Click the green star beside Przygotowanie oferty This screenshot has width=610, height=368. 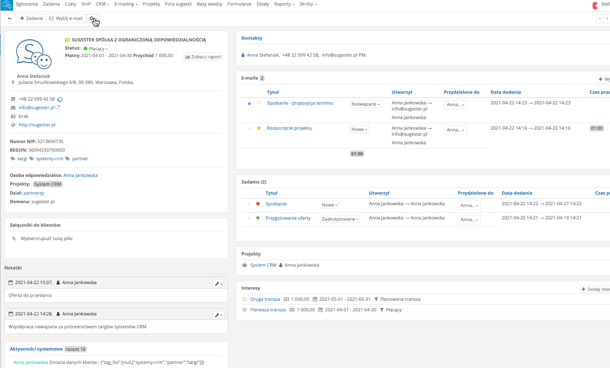[258, 218]
